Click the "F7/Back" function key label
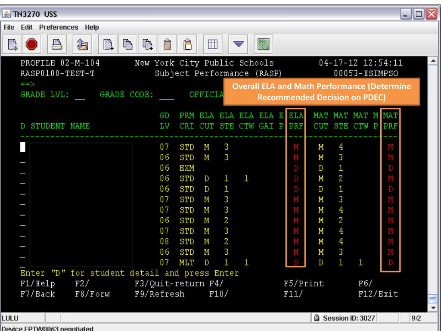Screen dimensions: 441x331 point(38,294)
